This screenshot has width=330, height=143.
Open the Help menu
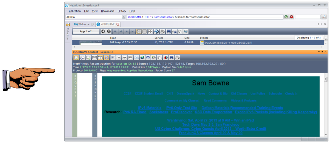point(132,11)
